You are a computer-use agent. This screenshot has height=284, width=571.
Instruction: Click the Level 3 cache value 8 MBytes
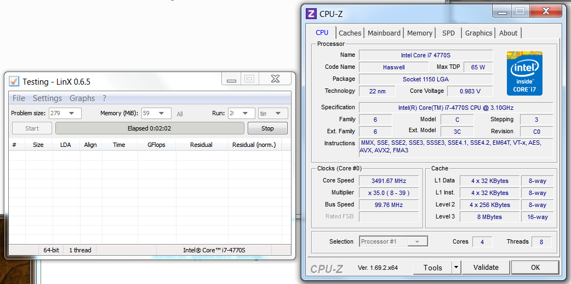click(489, 217)
